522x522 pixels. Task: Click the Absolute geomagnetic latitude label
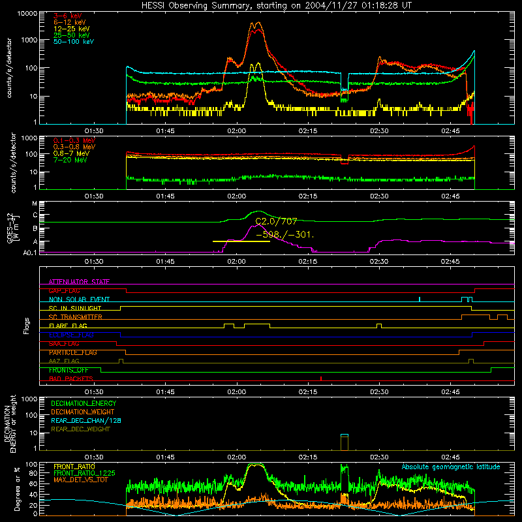click(451, 467)
